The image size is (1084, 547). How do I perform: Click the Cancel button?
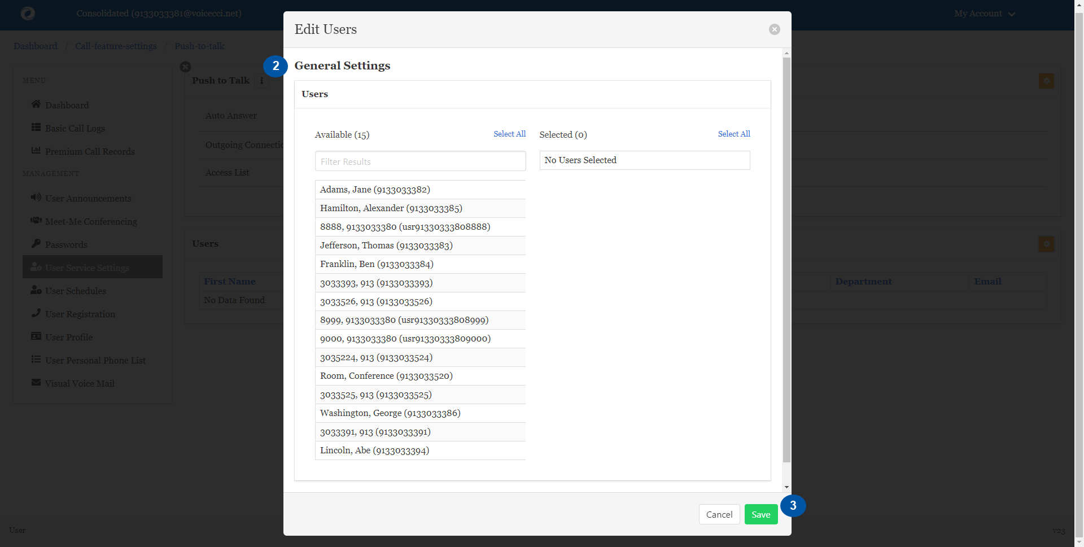719,514
